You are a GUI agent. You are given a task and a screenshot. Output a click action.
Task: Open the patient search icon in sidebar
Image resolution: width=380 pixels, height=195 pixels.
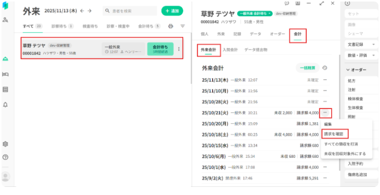click(x=5, y=20)
